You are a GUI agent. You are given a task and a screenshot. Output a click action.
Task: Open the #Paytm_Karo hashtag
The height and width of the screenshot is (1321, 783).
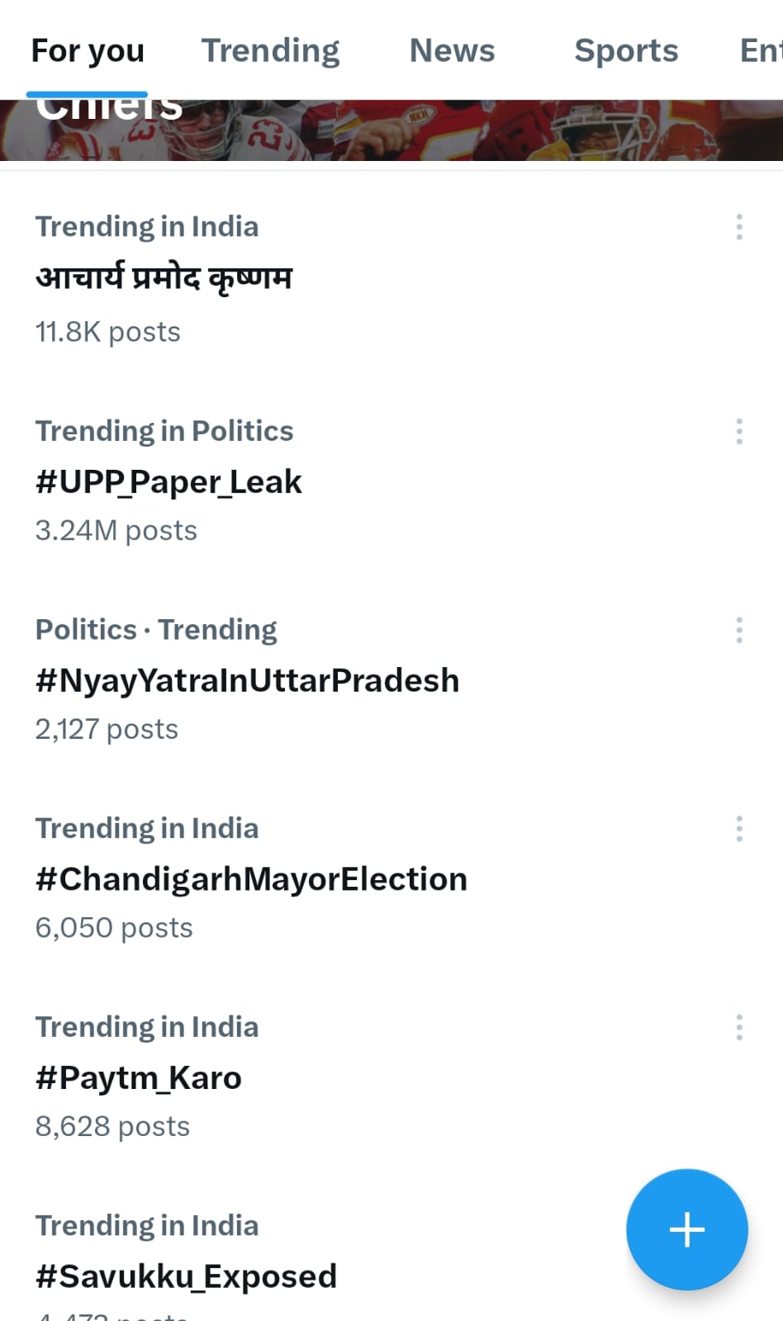coord(139,1078)
